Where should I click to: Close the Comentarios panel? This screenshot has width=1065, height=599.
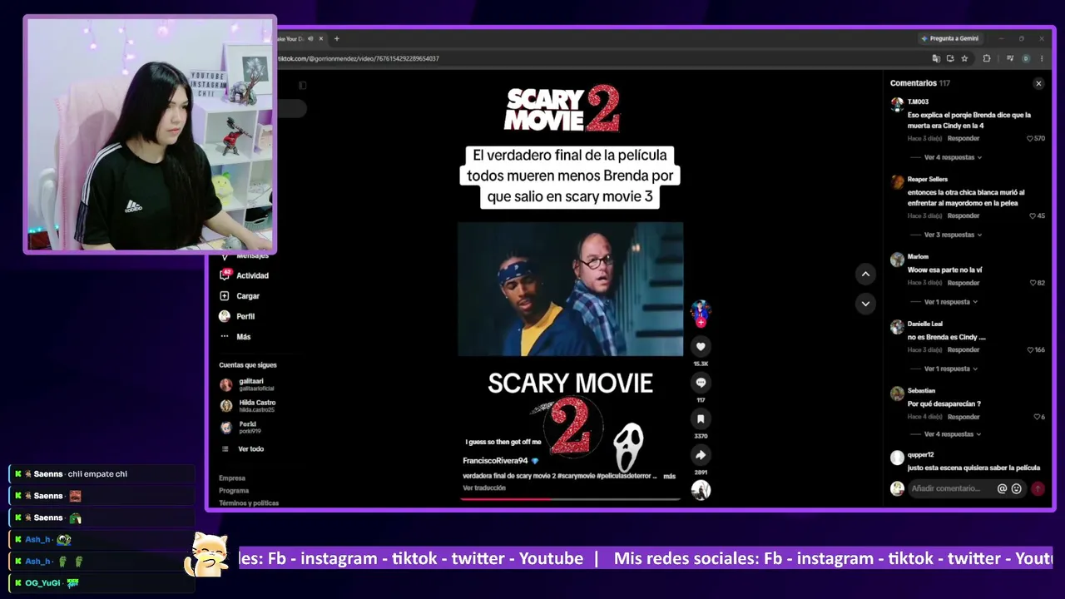click(x=1038, y=83)
